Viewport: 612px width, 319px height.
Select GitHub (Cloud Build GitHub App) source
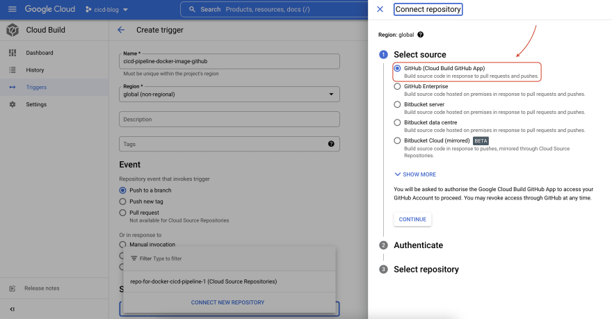point(397,68)
